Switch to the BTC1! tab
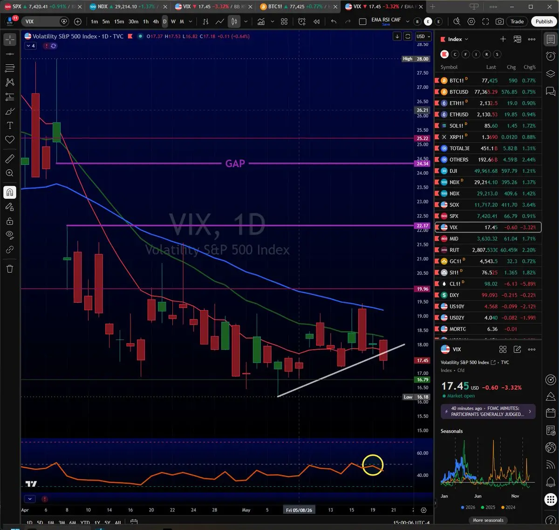 click(x=297, y=7)
